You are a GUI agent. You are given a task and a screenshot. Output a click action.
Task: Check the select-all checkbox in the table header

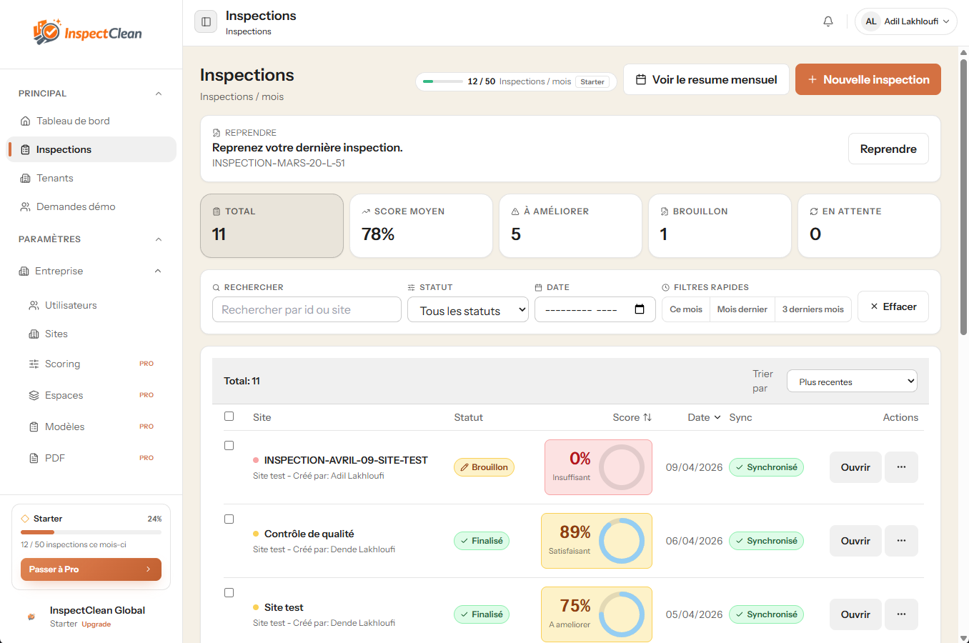coord(229,417)
